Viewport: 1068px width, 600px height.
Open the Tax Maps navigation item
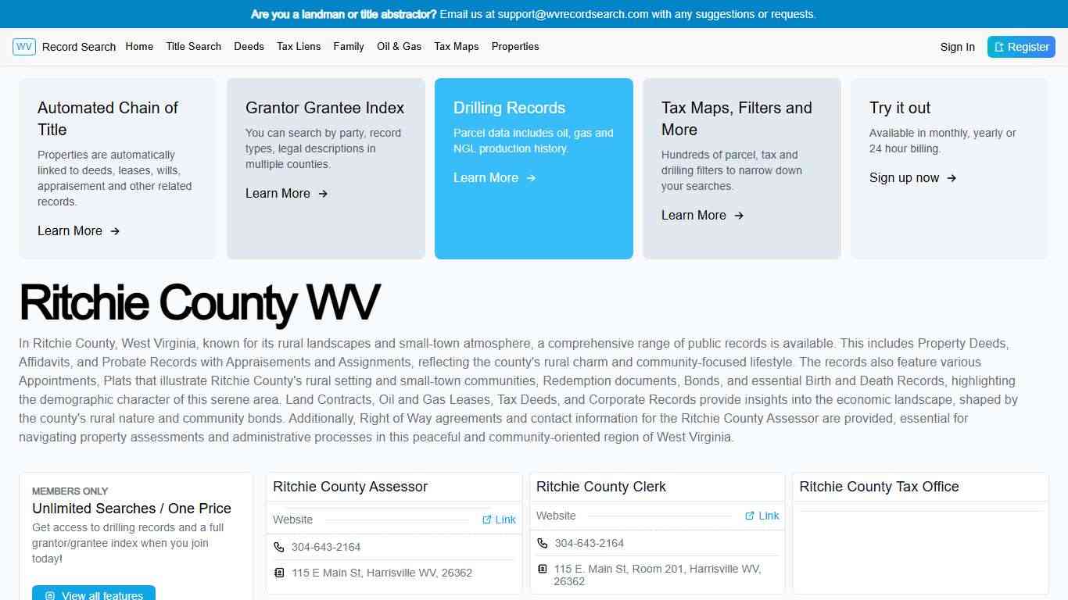click(456, 47)
